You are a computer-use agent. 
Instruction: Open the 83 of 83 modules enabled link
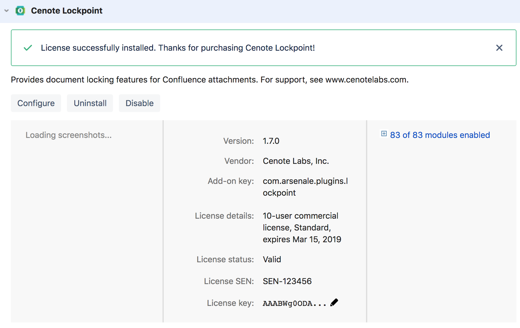click(439, 135)
